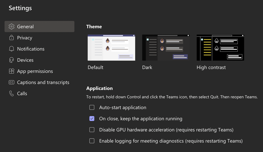
Task: Select the Dark theme thumbnail
Action: coord(166,48)
